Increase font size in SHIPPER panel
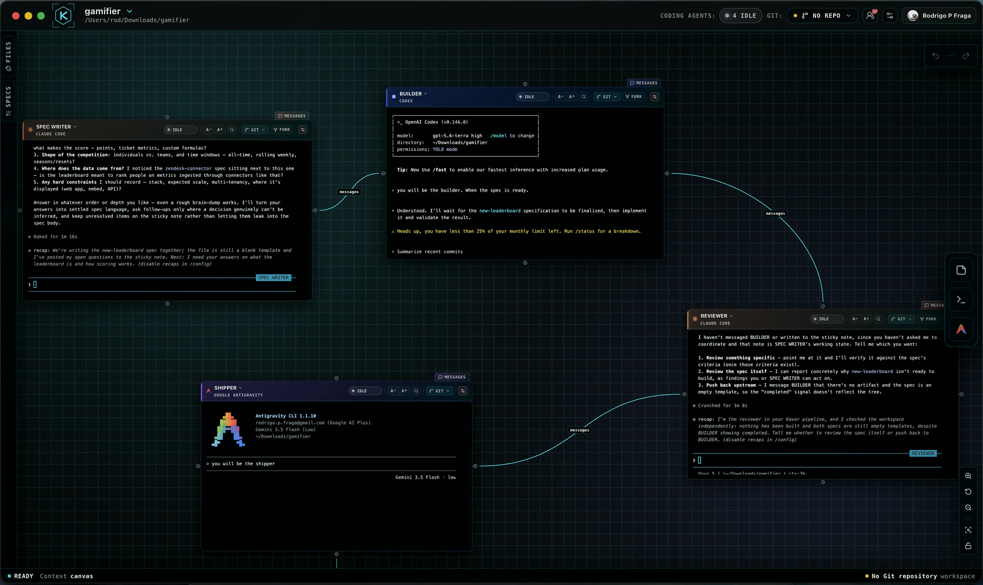The width and height of the screenshot is (983, 585). [x=404, y=391]
